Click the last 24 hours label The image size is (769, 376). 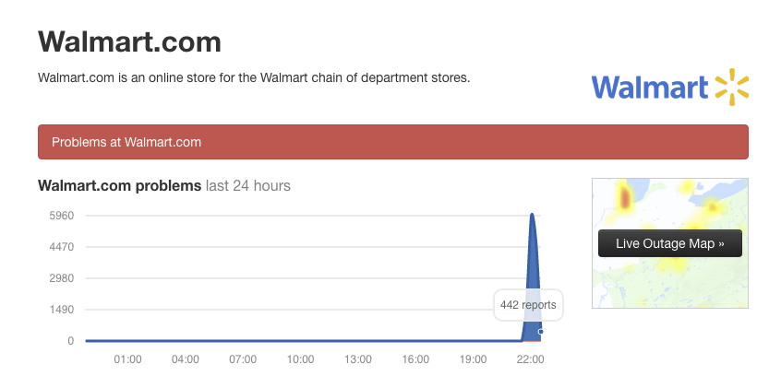(247, 185)
